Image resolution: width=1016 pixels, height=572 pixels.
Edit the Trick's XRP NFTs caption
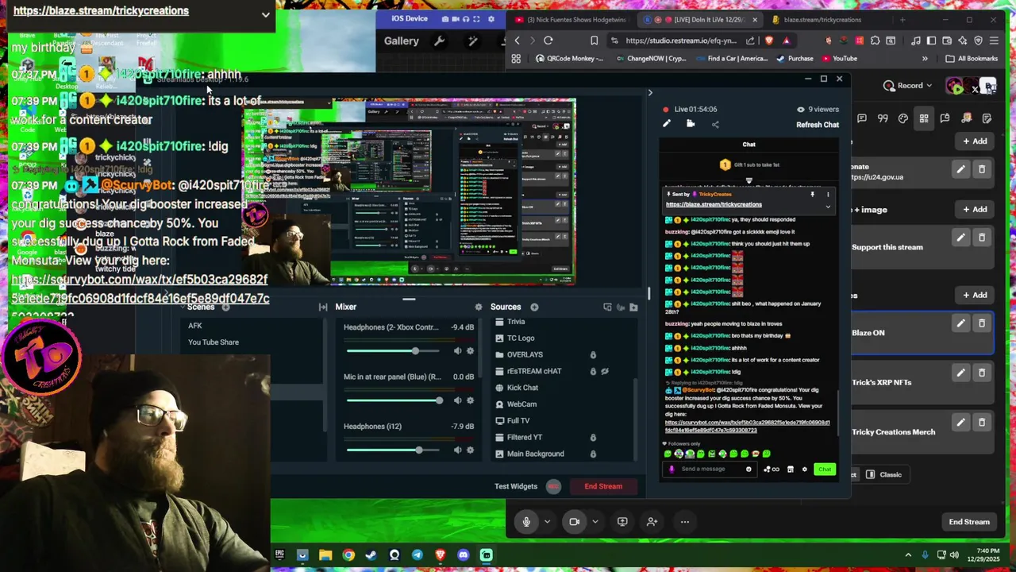[960, 373]
